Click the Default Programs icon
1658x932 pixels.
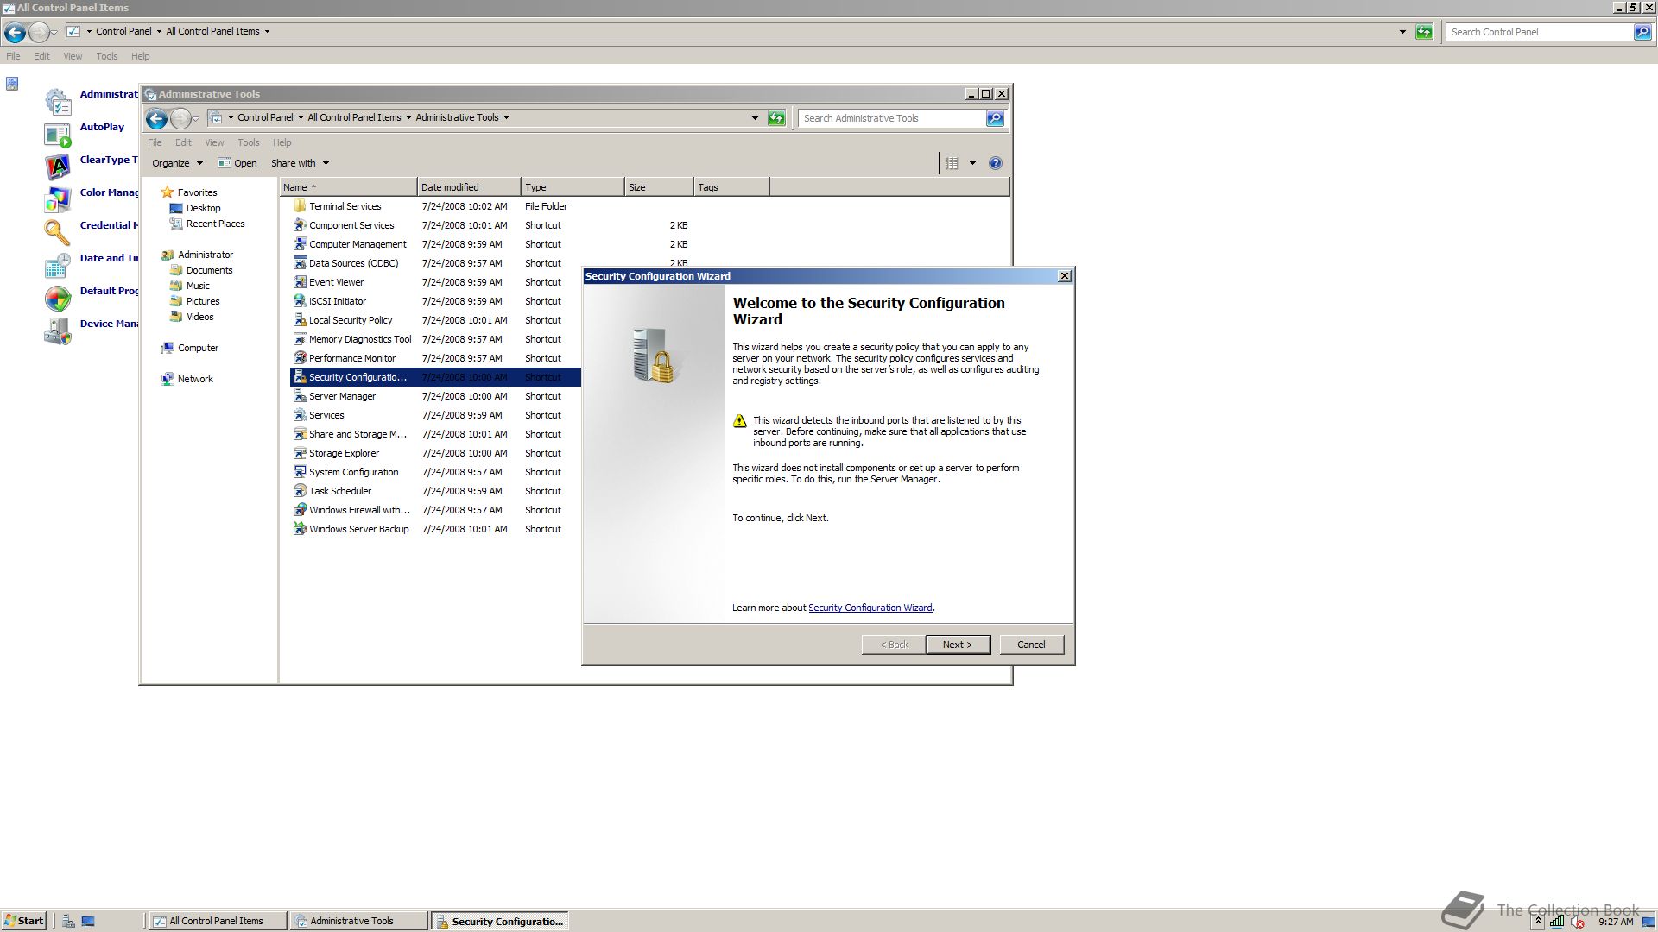(x=58, y=299)
